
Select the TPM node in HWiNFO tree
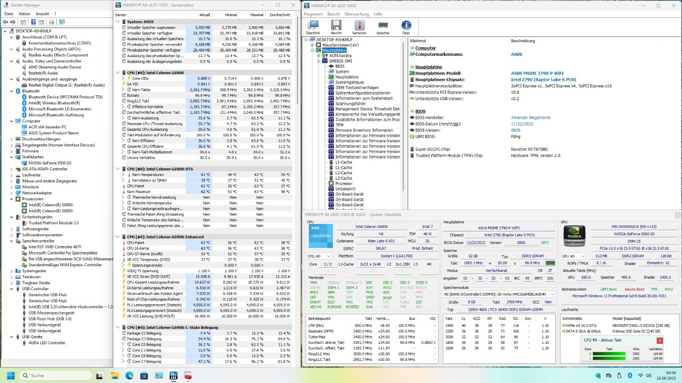point(339,125)
